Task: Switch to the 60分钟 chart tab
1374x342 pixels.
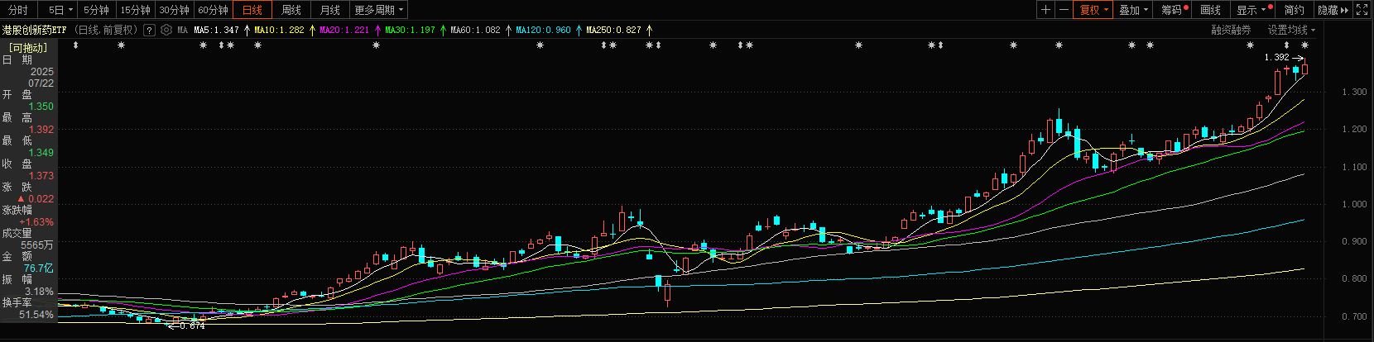Action: (213, 10)
